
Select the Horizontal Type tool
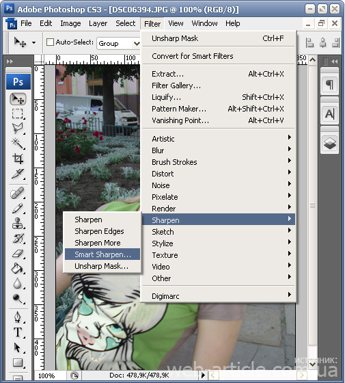click(x=18, y=332)
